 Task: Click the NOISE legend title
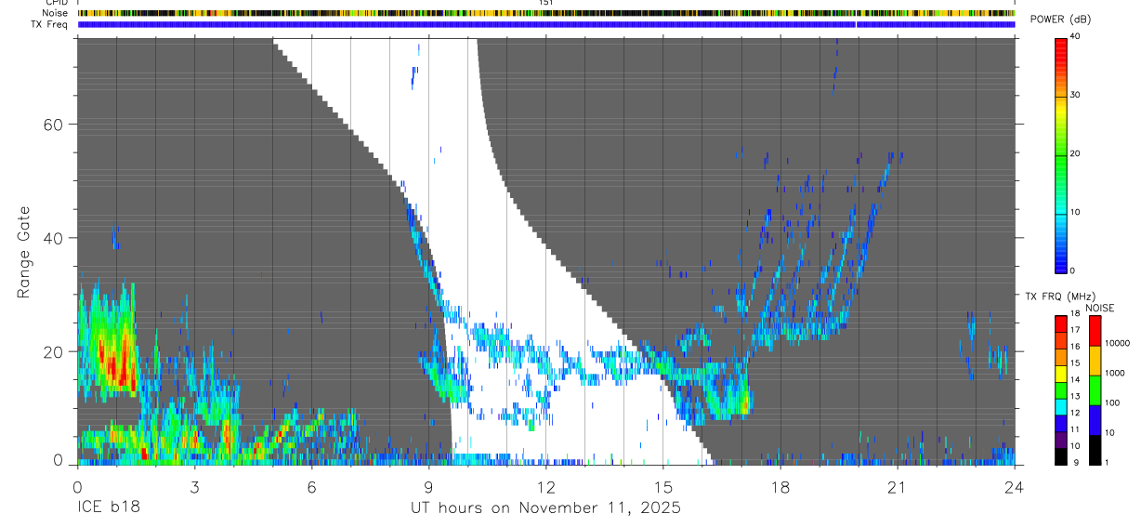click(x=1099, y=308)
